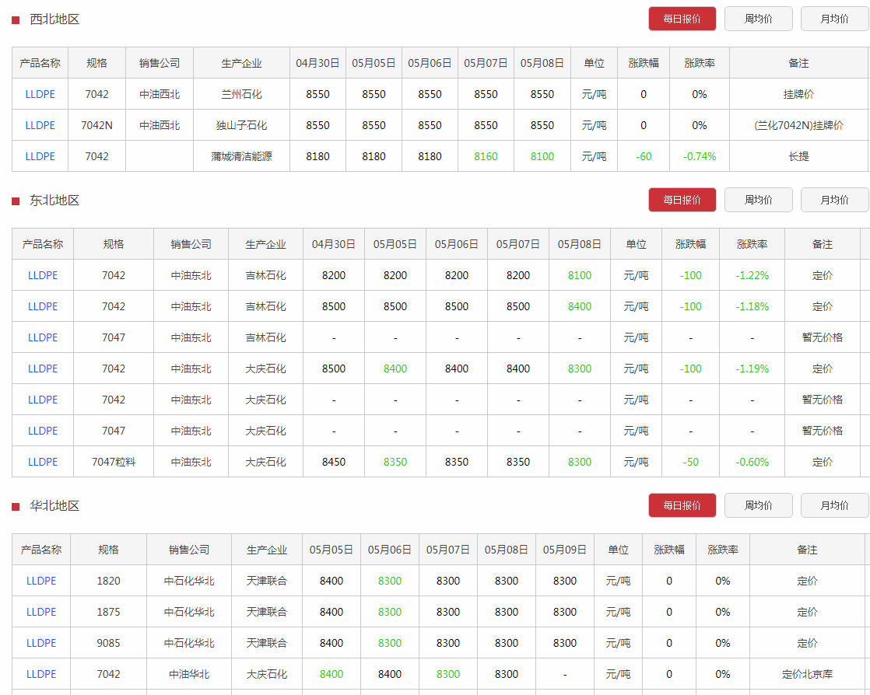Click the 东北地区 section heading
The height and width of the screenshot is (695, 870).
[54, 200]
